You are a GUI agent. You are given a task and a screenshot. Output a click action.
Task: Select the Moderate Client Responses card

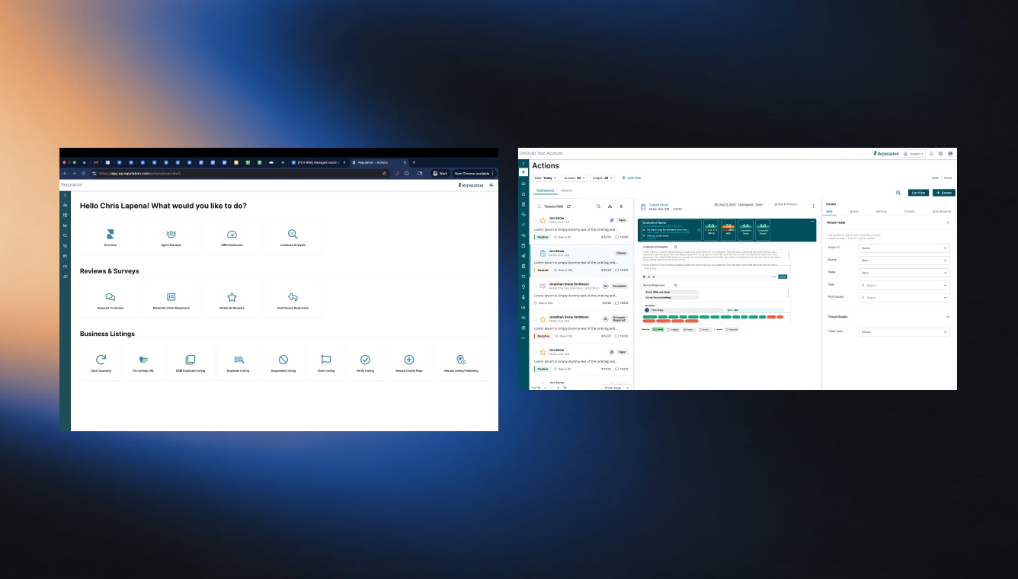[171, 299]
